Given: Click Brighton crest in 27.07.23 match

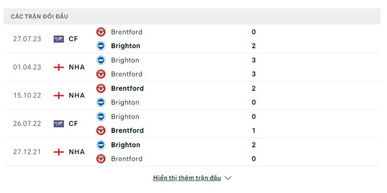Looking at the screenshot, I should (x=101, y=46).
